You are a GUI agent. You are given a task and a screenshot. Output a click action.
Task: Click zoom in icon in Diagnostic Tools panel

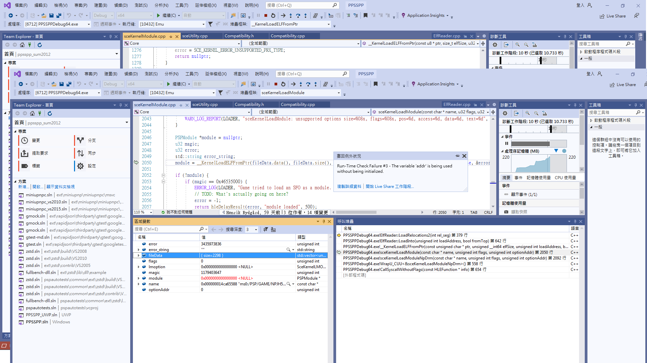point(528,114)
